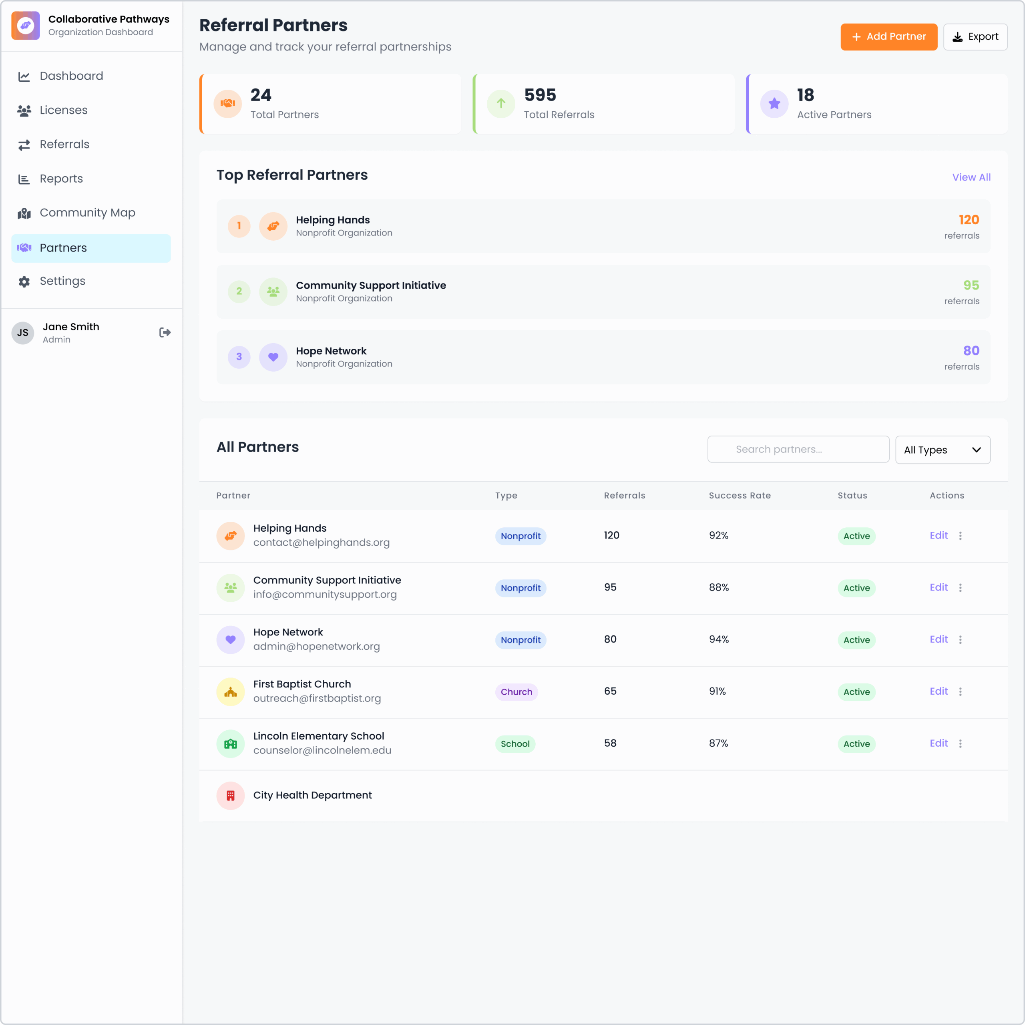The width and height of the screenshot is (1025, 1025).
Task: Expand the All Types filter dropdown
Action: click(942, 450)
